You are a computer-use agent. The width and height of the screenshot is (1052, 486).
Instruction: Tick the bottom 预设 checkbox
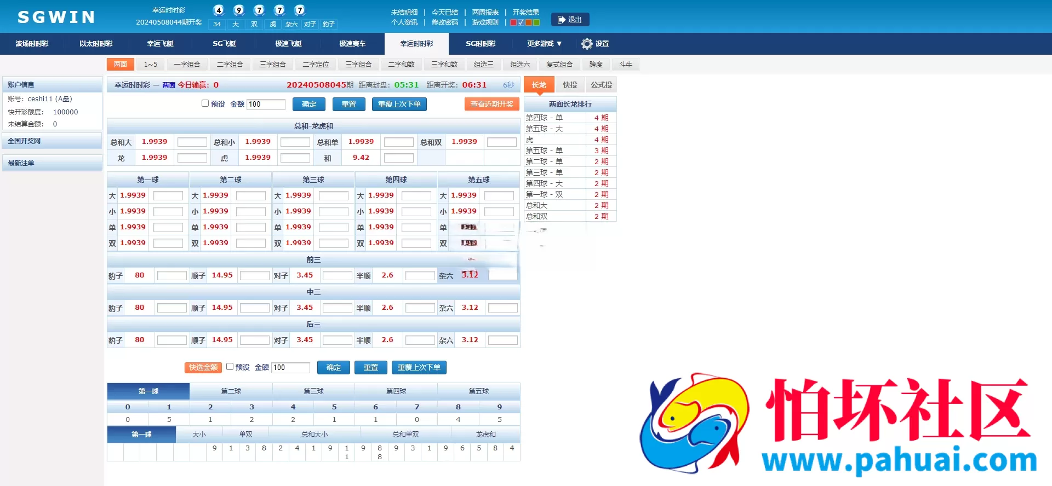230,367
